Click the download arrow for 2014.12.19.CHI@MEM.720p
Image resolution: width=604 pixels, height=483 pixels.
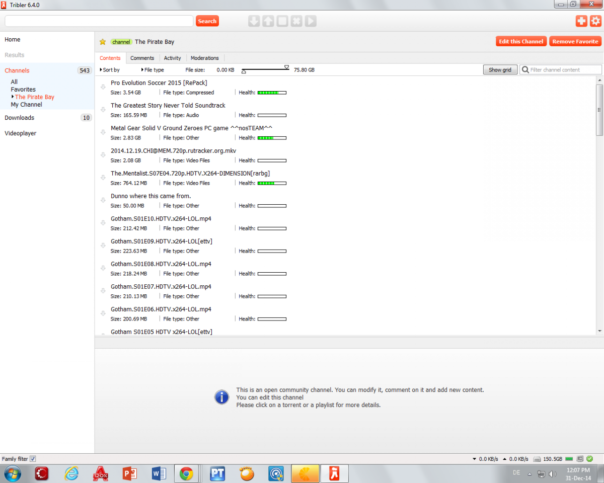click(103, 155)
